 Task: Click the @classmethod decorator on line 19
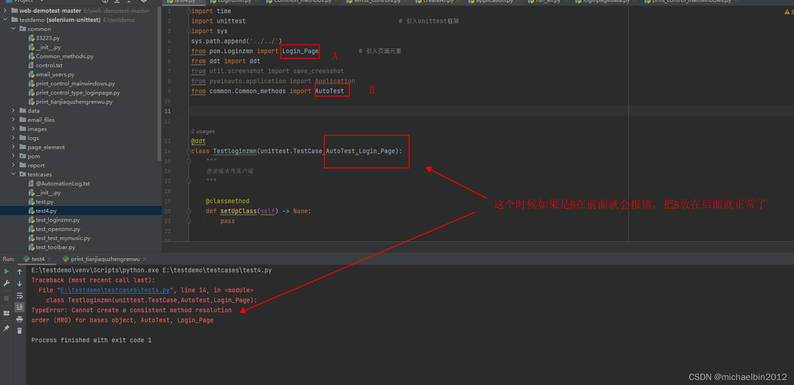228,201
